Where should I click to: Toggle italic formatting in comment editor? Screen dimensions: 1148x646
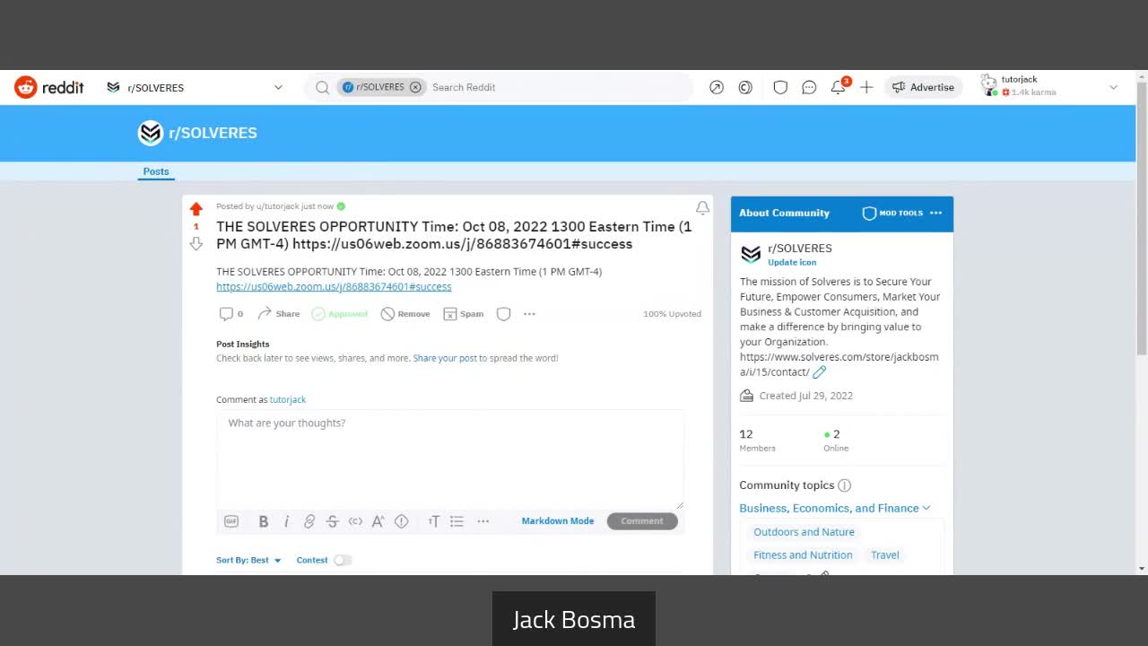click(x=286, y=521)
